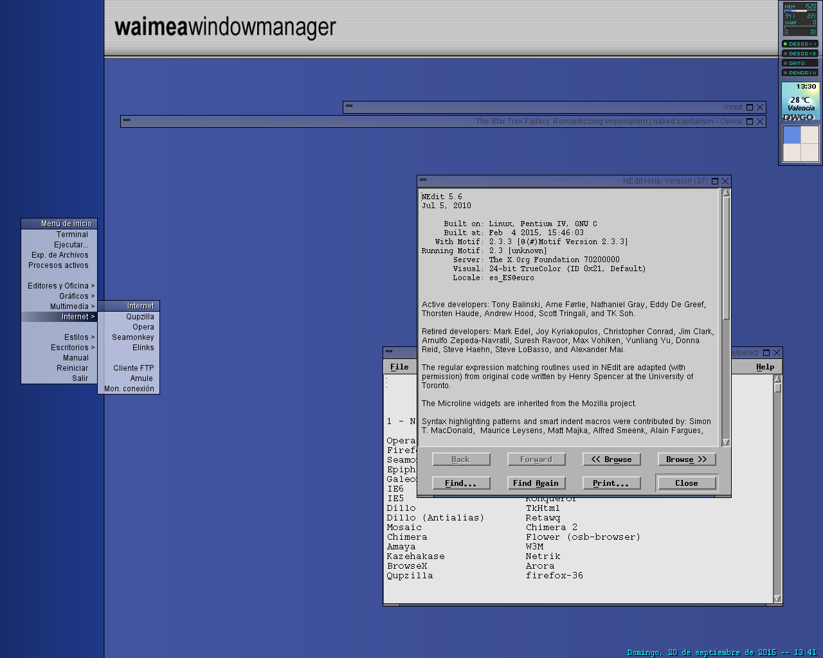This screenshot has width=823, height=658.
Task: Click the 'Flower (osb-browser)' line
Action: click(583, 537)
